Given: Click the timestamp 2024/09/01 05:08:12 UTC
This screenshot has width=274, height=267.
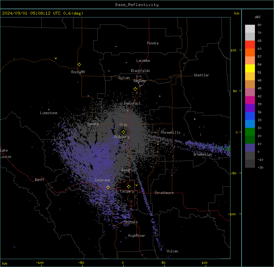Looking at the screenshot, I should [31, 13].
